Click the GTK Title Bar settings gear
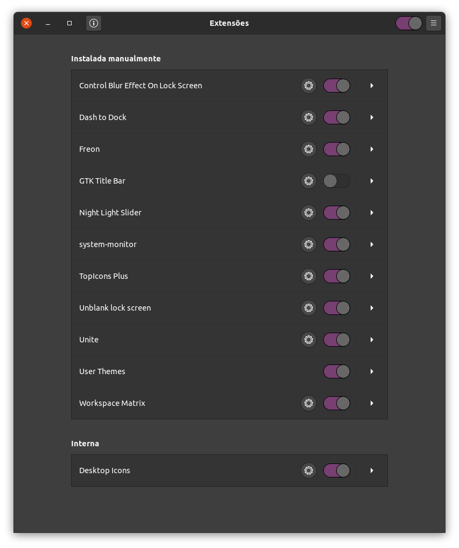The height and width of the screenshot is (548, 459). point(309,181)
